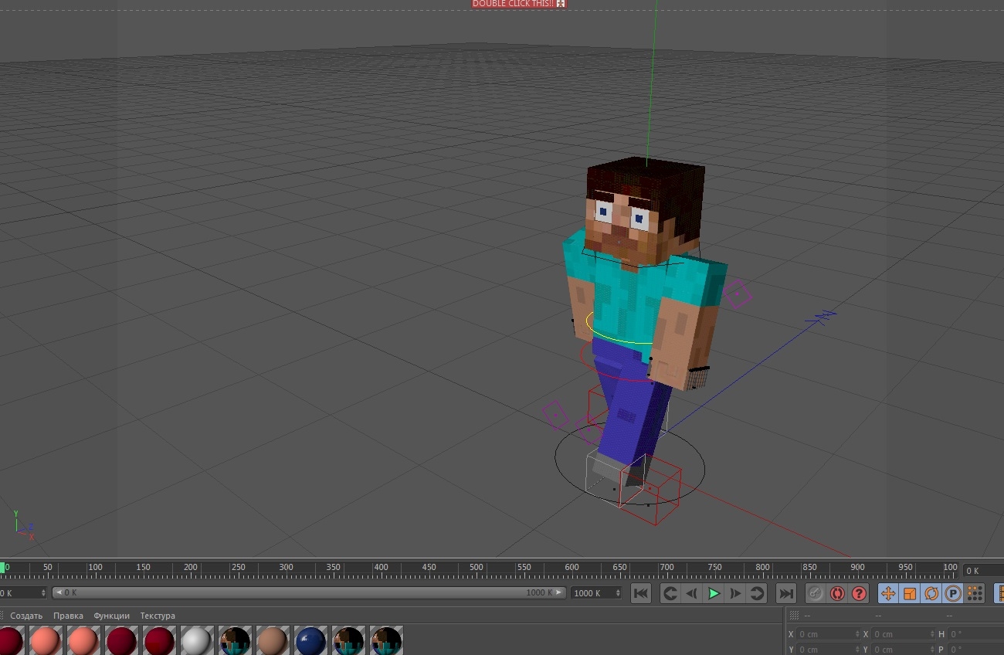Increase the X position using its stepper arrows
The image size is (1004, 655).
tap(856, 633)
